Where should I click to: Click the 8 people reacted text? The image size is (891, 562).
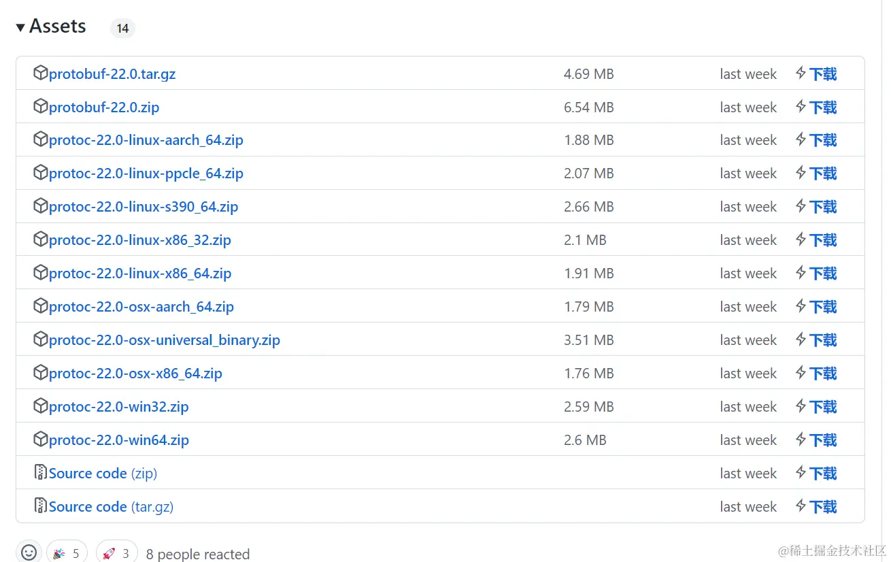198,554
